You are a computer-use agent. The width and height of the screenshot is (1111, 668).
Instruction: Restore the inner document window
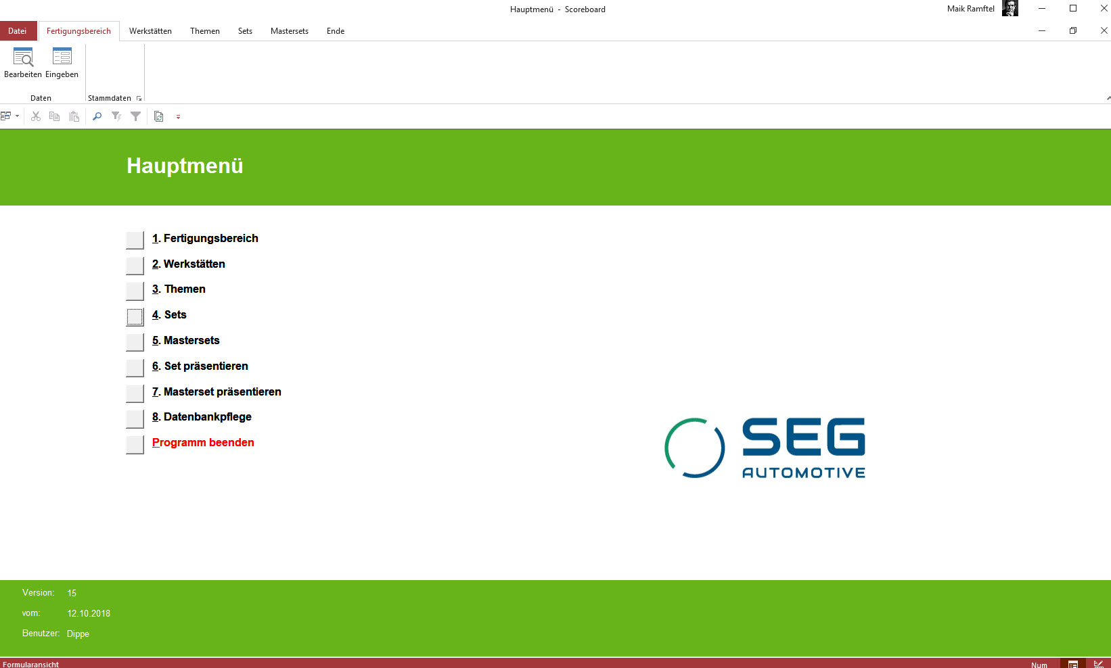coord(1073,30)
